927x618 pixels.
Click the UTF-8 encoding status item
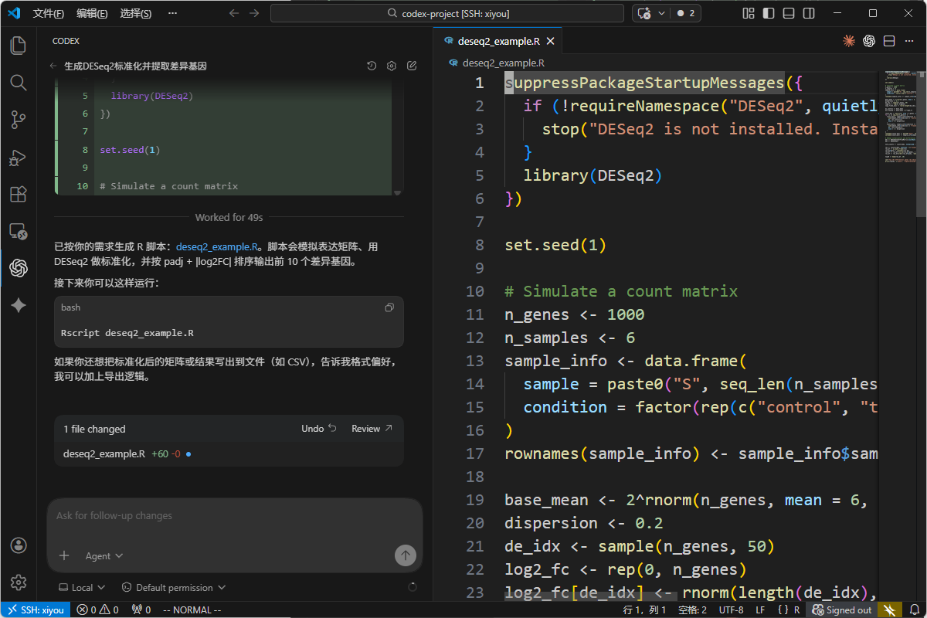(731, 610)
